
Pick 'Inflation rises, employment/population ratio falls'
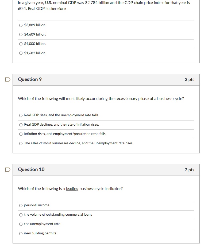pos(21,134)
